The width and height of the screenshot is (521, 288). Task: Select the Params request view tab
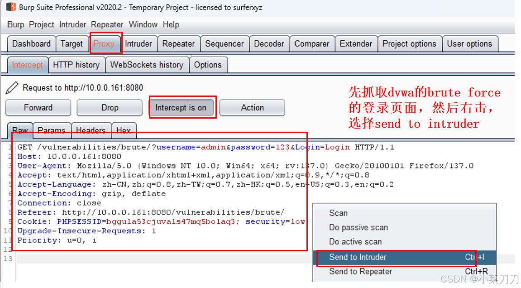[x=52, y=130]
